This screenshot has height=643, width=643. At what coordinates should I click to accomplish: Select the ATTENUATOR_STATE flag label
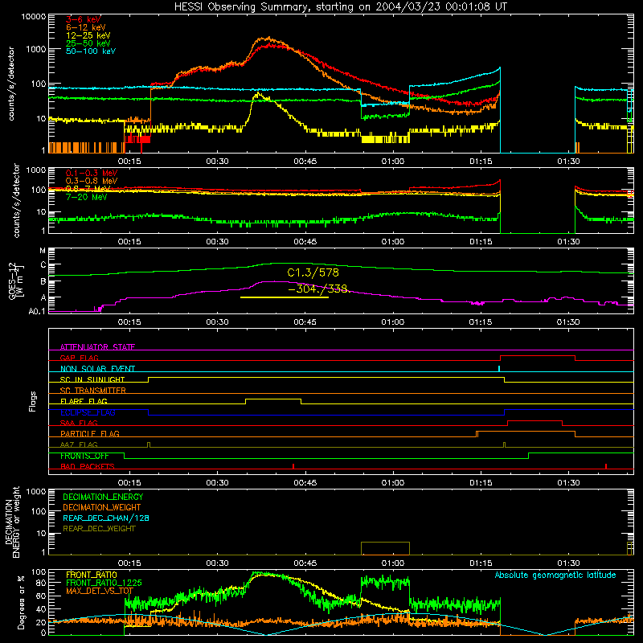(97, 347)
